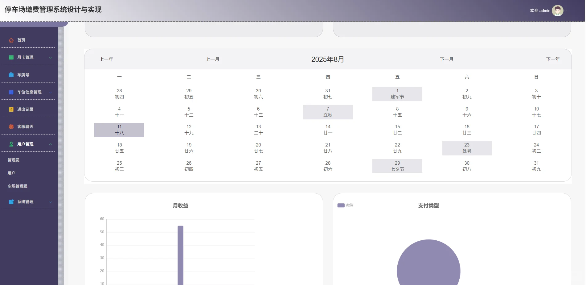Viewport: 586px width, 285px height.
Task: Select the 管理员 submenu entry
Action: (14, 160)
